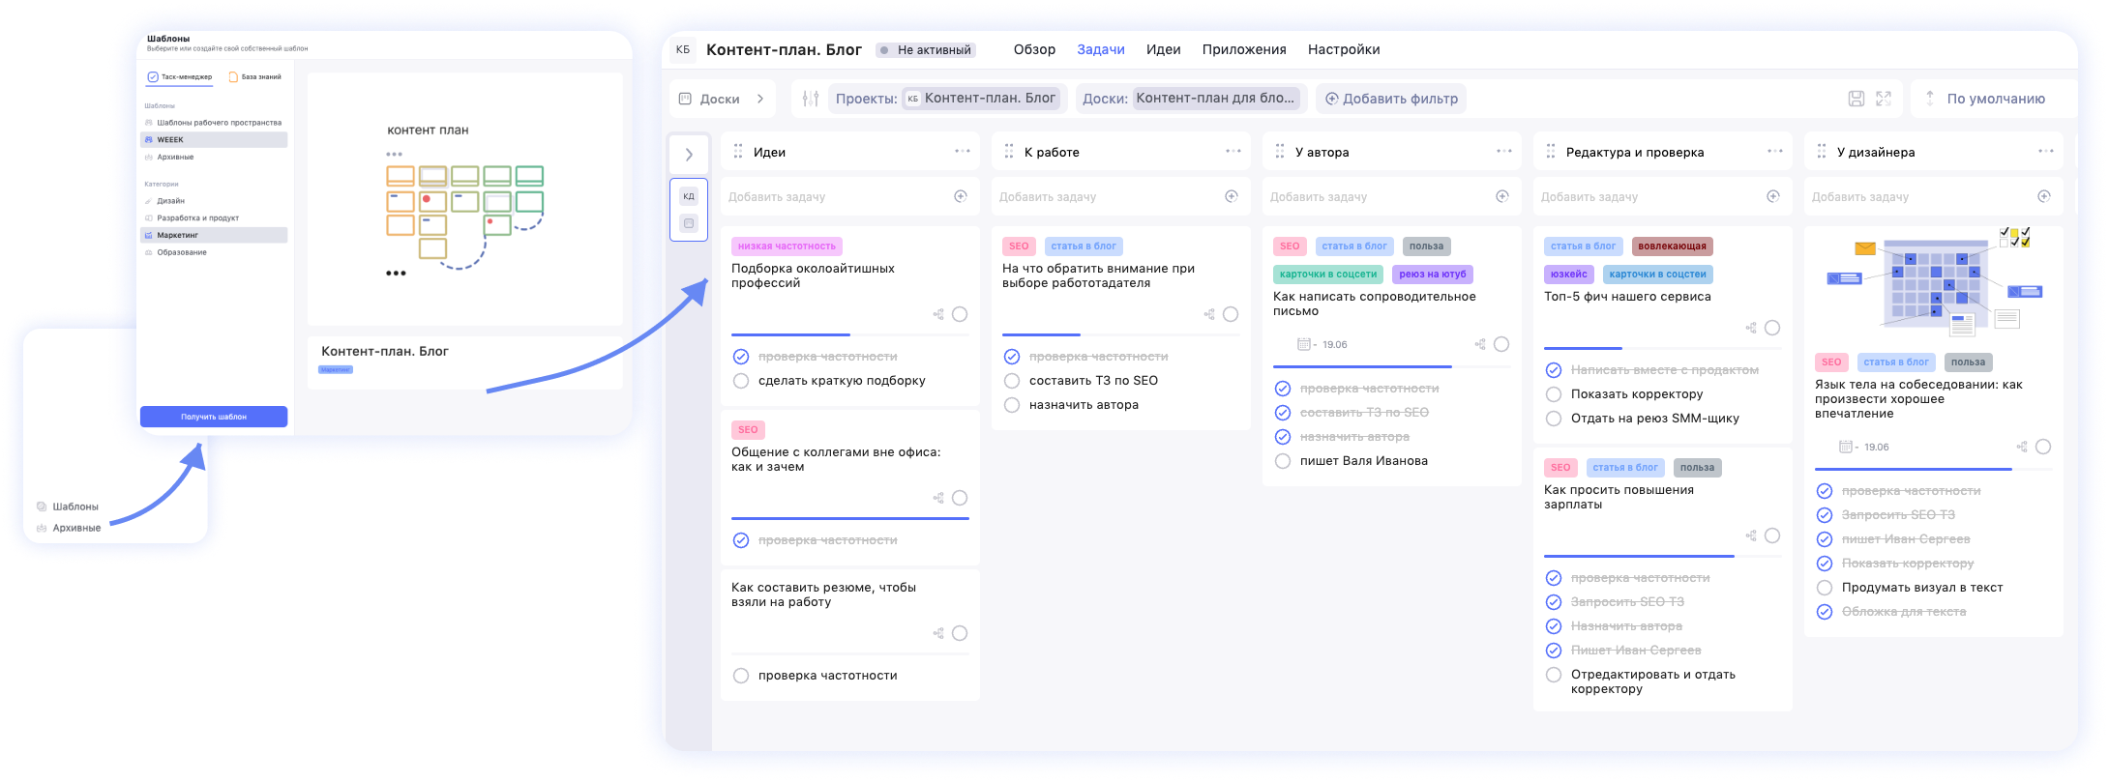This screenshot has height=782, width=2109.
Task: Open three-dot menu of У дизайнера column
Action: (2046, 151)
